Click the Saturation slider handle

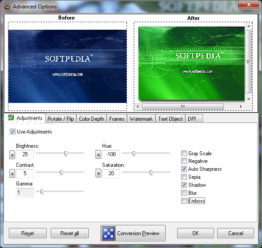coord(151,173)
